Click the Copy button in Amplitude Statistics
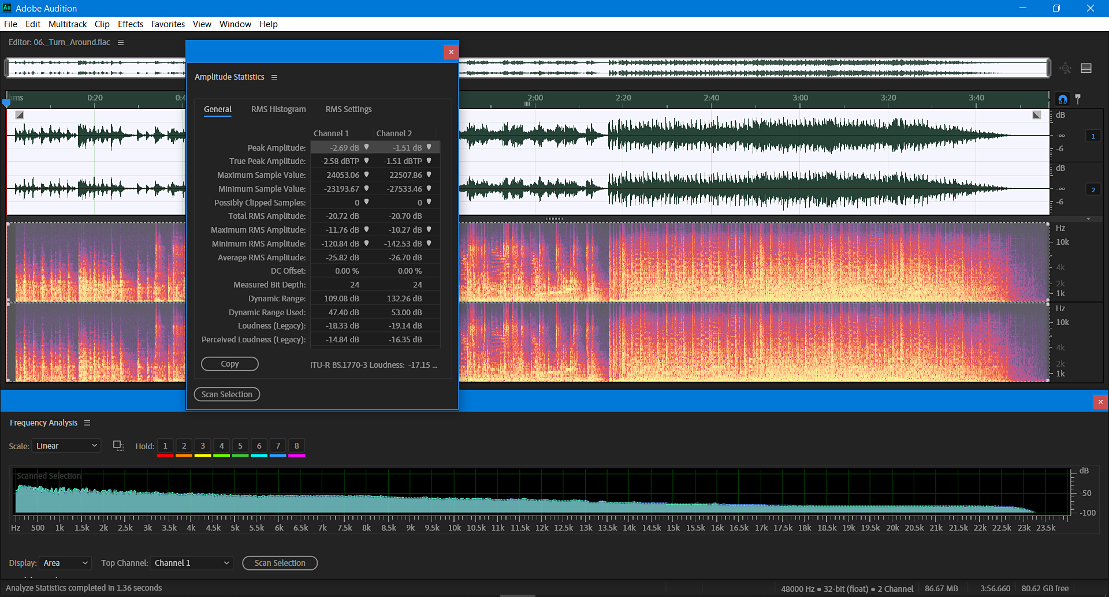The height and width of the screenshot is (597, 1109). pyautogui.click(x=229, y=364)
